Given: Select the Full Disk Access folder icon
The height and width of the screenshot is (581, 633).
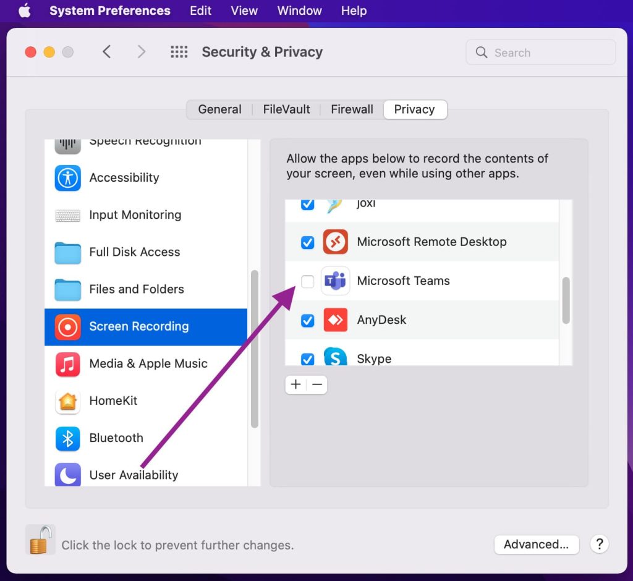Looking at the screenshot, I should (x=68, y=253).
